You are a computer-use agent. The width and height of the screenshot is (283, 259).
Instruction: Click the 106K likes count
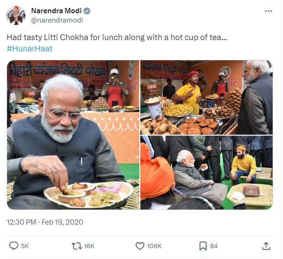click(154, 246)
